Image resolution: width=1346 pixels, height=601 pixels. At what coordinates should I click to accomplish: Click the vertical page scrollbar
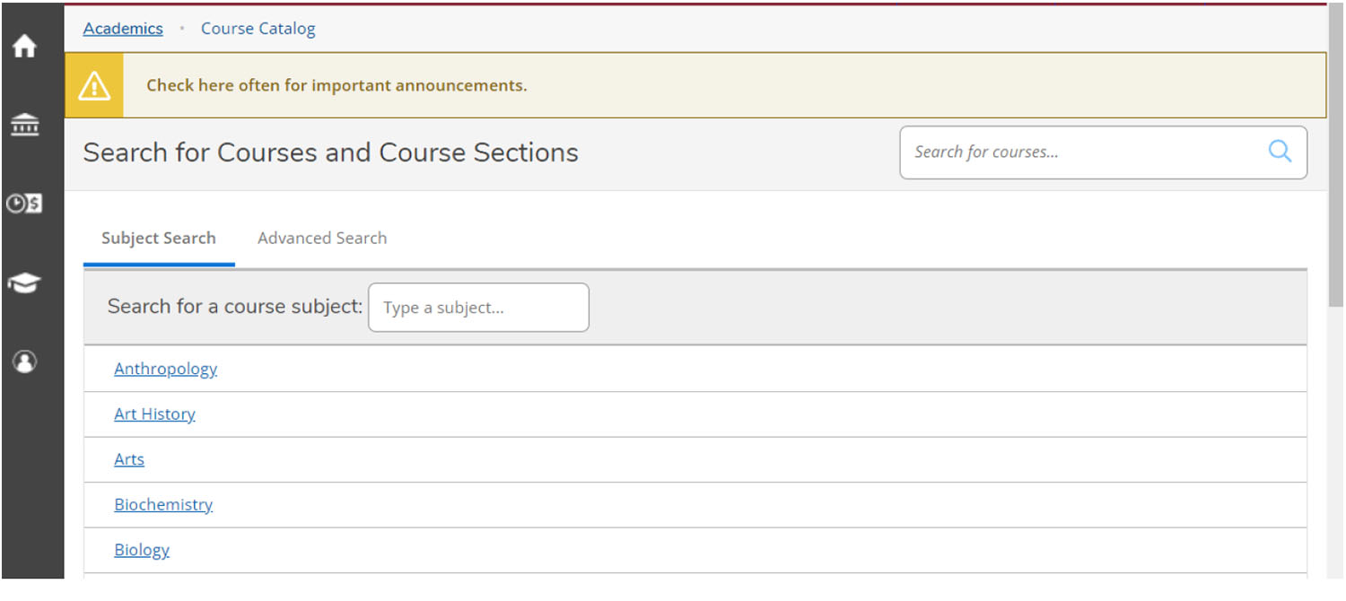[1335, 179]
